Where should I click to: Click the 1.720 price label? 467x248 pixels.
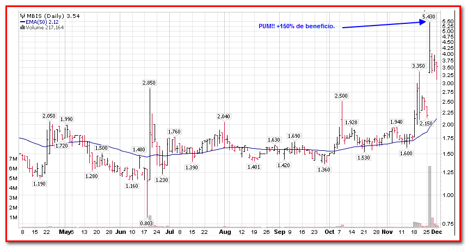(62, 146)
